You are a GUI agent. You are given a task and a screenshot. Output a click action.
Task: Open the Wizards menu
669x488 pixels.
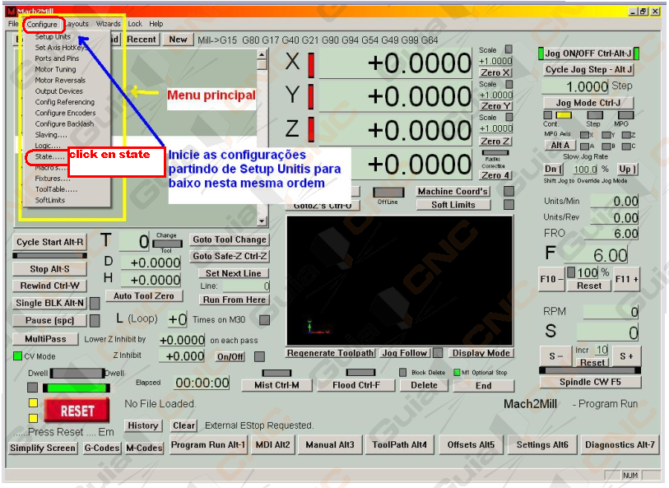[x=108, y=24]
